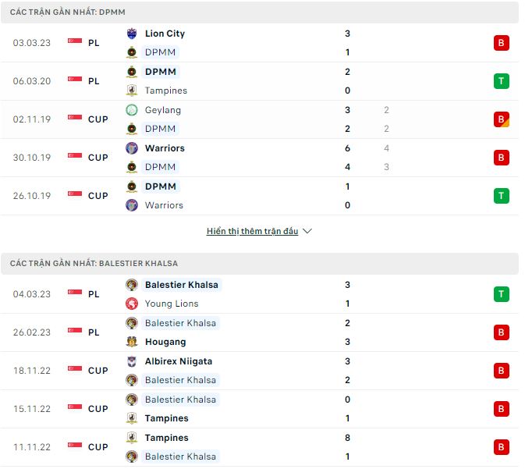Click the red B result badge for 26.02.23
The image size is (525, 469).
pos(501,332)
